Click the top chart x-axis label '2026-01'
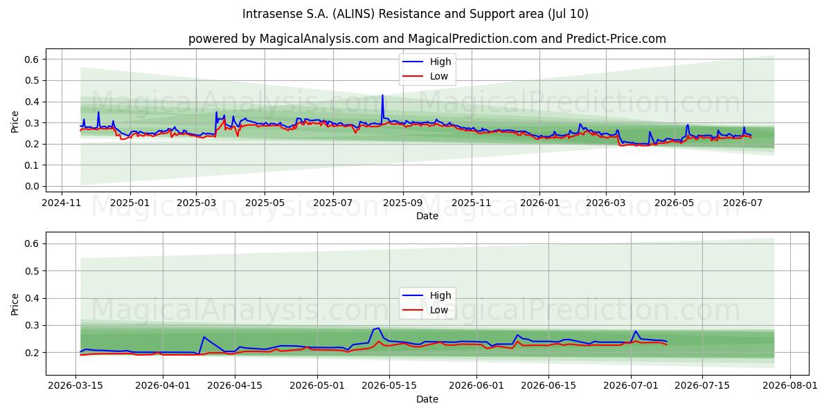 pyautogui.click(x=539, y=203)
